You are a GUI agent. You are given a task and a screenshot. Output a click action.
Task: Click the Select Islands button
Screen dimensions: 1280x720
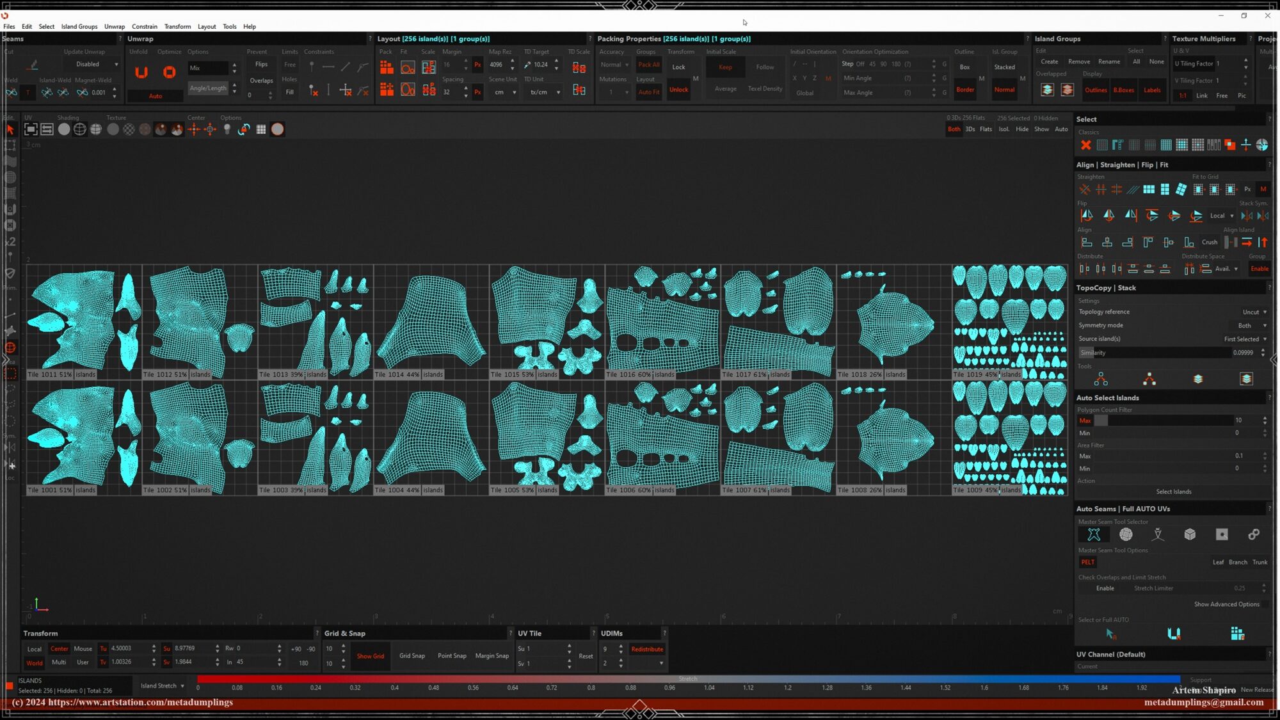coord(1173,492)
